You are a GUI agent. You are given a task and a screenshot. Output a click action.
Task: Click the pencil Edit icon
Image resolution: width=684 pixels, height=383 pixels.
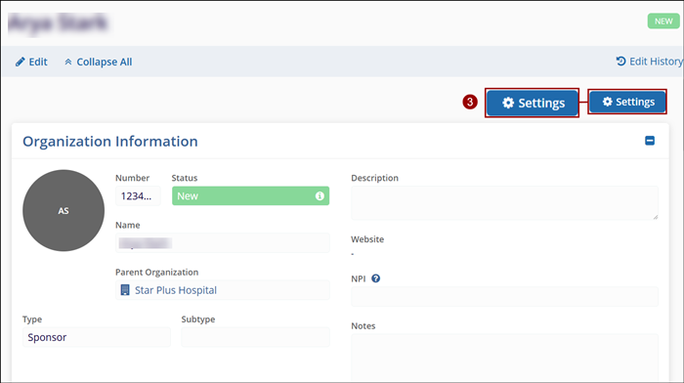(x=21, y=62)
